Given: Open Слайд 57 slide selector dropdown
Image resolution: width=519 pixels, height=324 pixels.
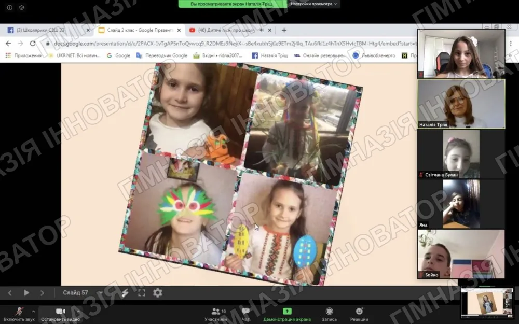Looking at the screenshot, I should pyautogui.click(x=83, y=293).
